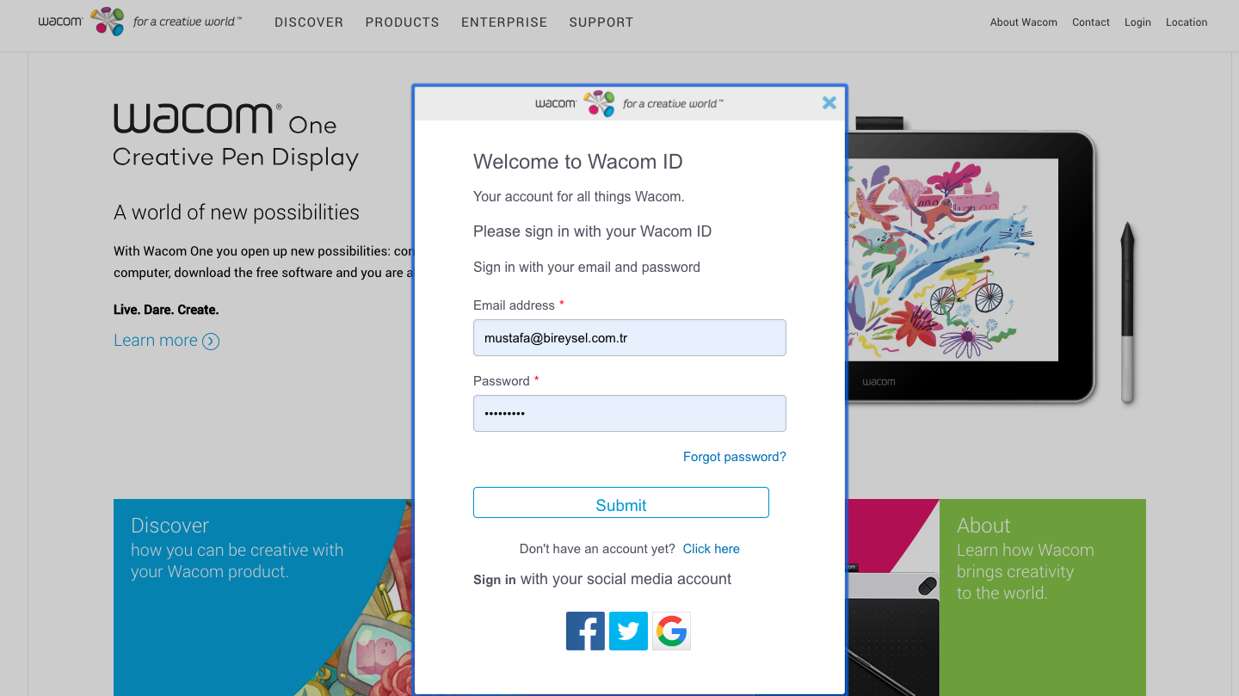Click the circled arrow beside Learn more

tap(211, 341)
